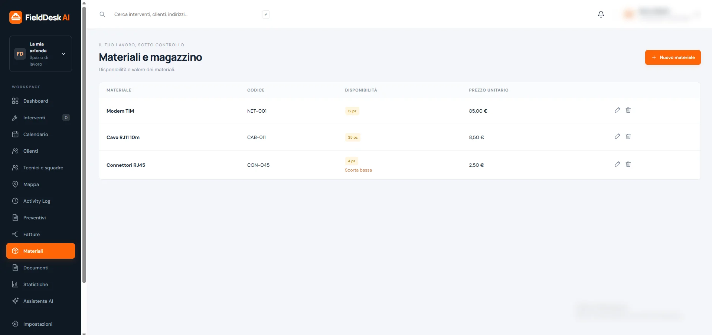Screen dimensions: 712x335
Task: Click the Nuovo materiale button
Action: (673, 57)
